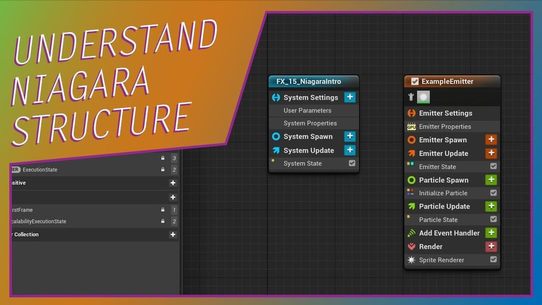Image resolution: width=542 pixels, height=305 pixels.
Task: Add a module to Particle Spawn
Action: (x=491, y=180)
